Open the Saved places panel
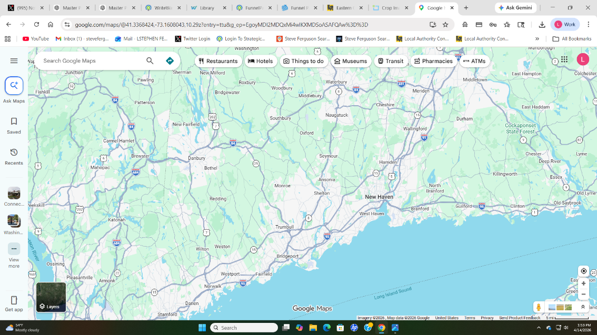The width and height of the screenshot is (597, 335). pyautogui.click(x=14, y=125)
